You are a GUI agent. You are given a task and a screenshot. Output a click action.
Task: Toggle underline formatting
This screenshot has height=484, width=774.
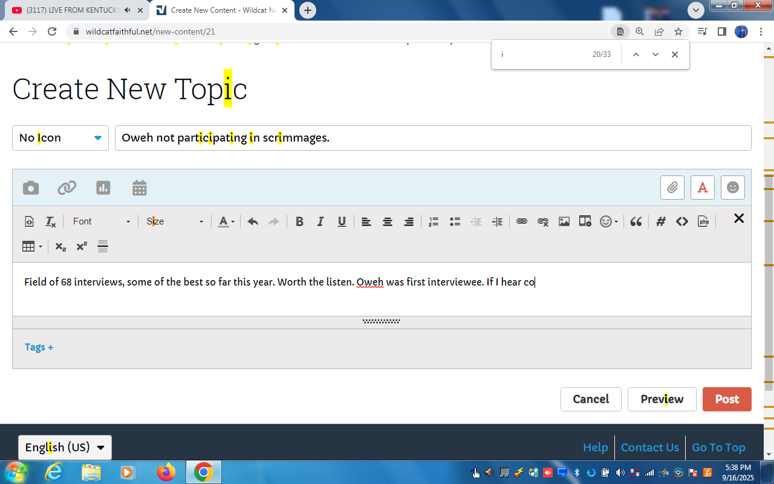click(342, 221)
